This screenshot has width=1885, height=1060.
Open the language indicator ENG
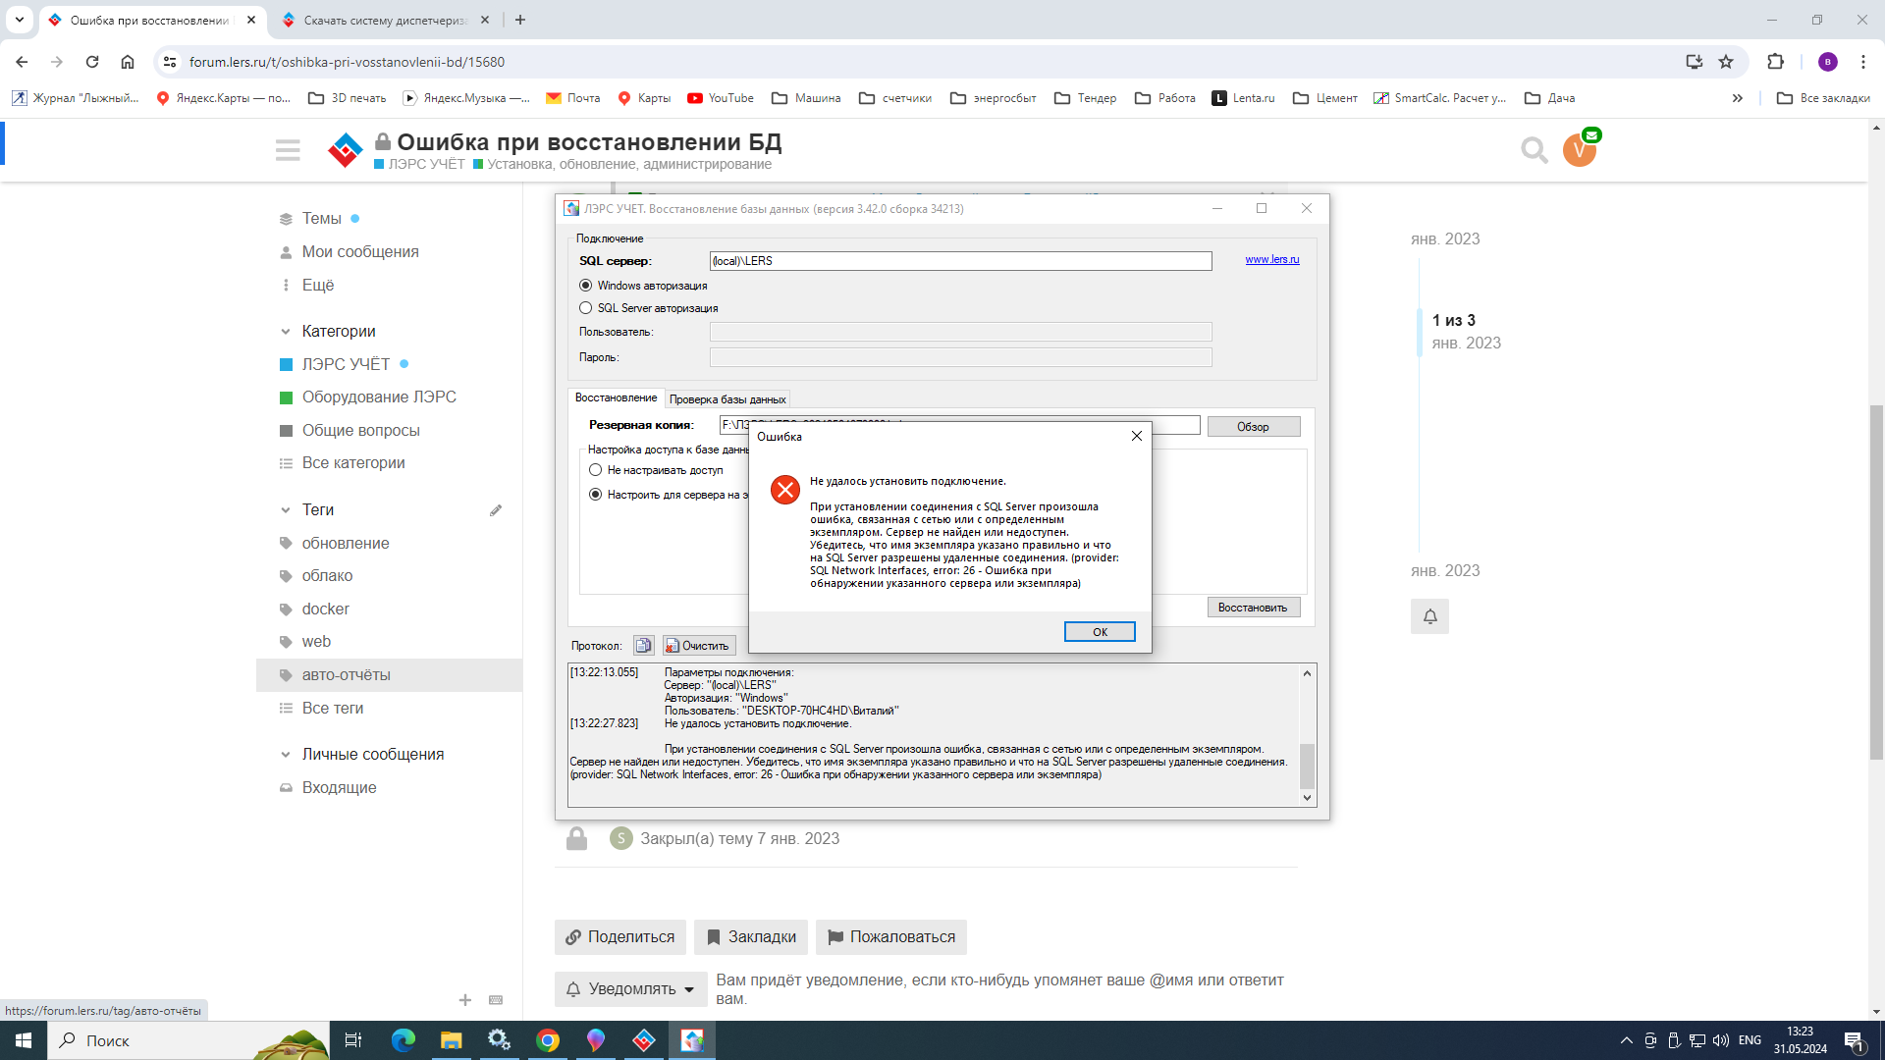point(1750,1040)
